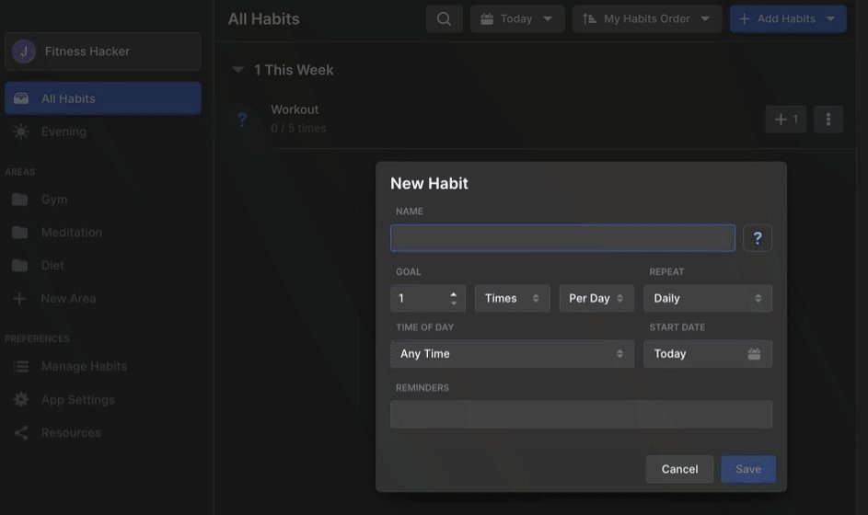The width and height of the screenshot is (868, 515).
Task: Open the Gym area
Action: click(103, 200)
